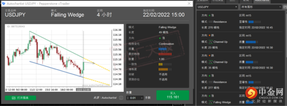Screen dimensions: 287x106
Task: Click the "22/02/2022 15:00" header time
Action: (x=164, y=15)
